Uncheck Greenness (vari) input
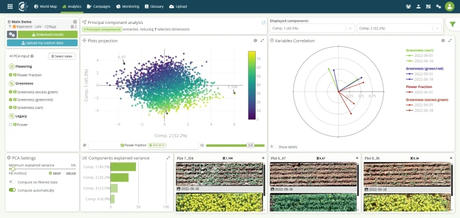 coord(11,108)
